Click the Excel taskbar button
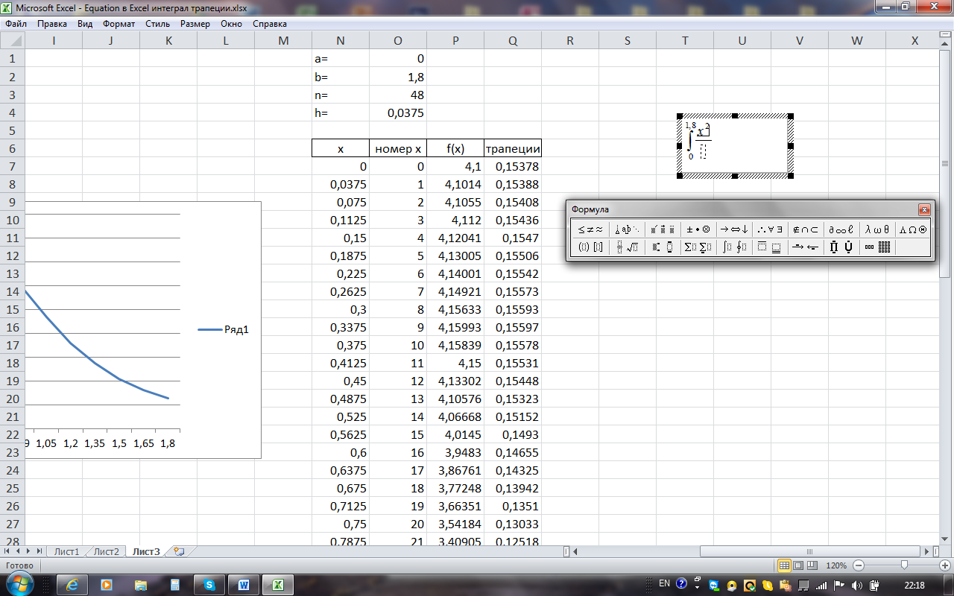Image resolution: width=954 pixels, height=596 pixels. [x=278, y=585]
